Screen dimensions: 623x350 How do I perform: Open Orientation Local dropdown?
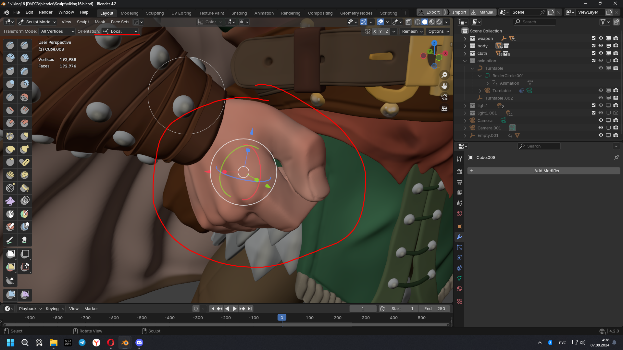120,31
